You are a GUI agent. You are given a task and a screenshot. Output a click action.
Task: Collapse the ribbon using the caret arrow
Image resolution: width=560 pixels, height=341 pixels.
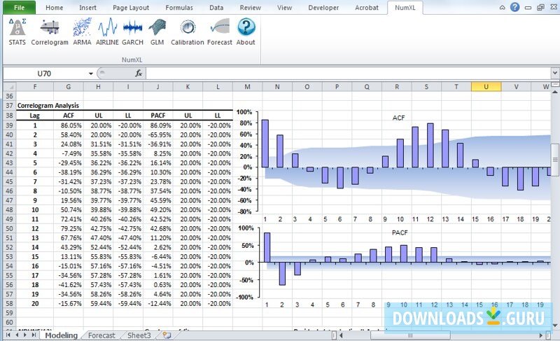(502, 8)
